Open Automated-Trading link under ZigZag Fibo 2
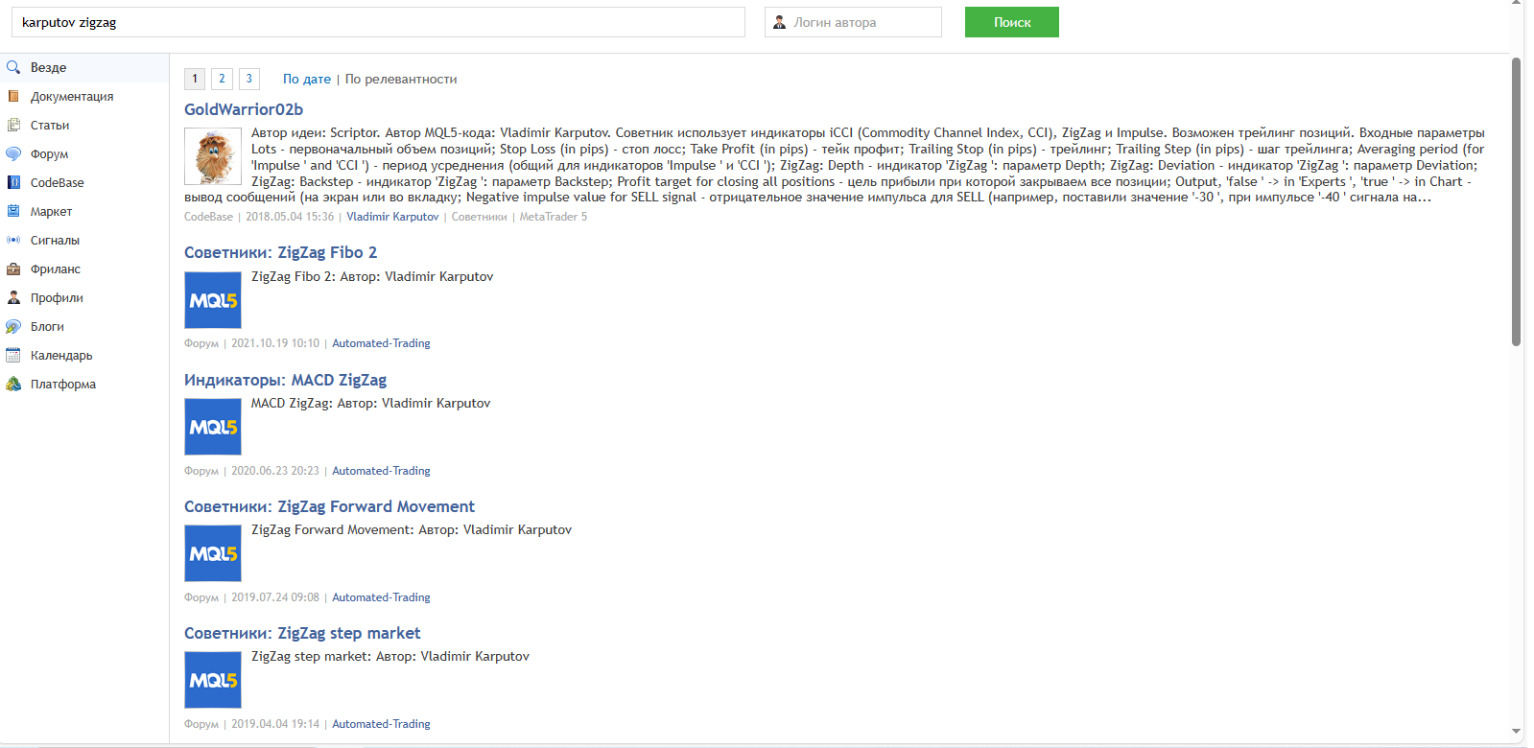This screenshot has width=1534, height=748. (381, 343)
